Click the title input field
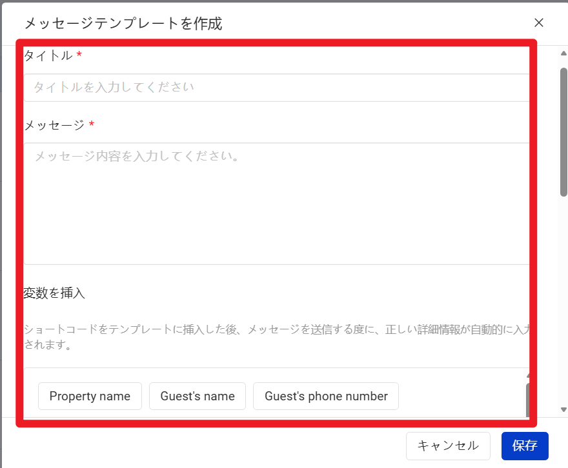This screenshot has width=568, height=468. tap(277, 88)
